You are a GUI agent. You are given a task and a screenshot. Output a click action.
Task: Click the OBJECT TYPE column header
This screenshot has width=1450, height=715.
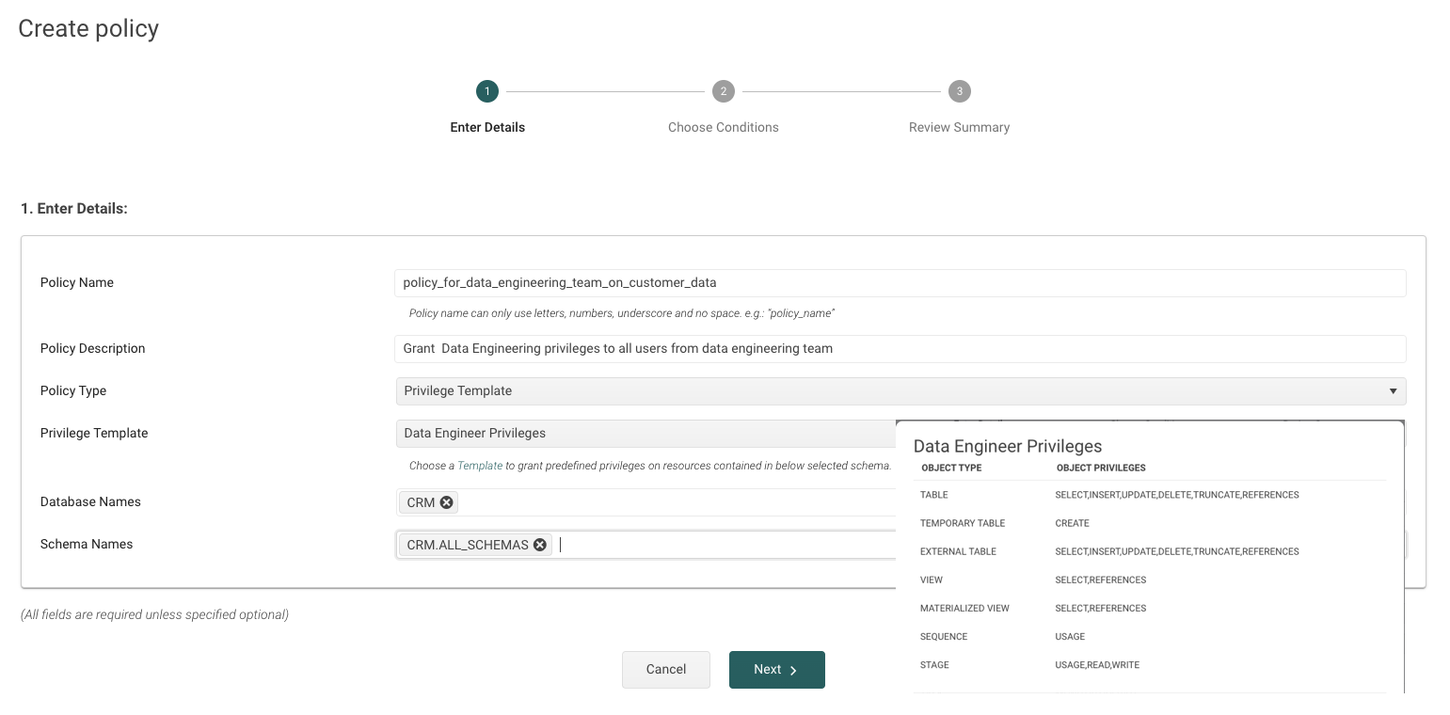pos(951,468)
